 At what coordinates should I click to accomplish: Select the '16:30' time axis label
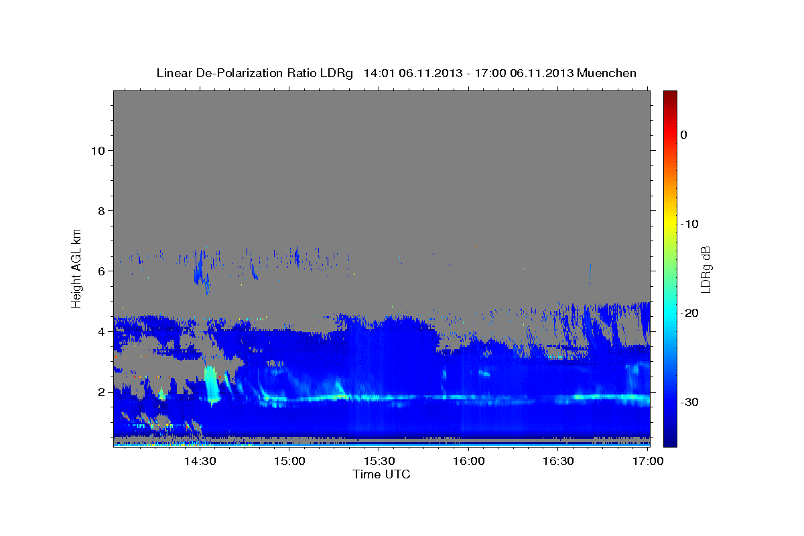pyautogui.click(x=558, y=462)
